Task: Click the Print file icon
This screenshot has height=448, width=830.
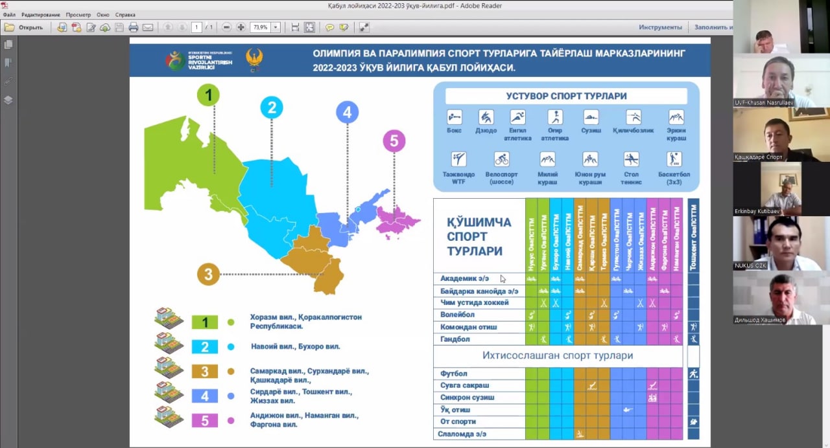Action: tap(133, 27)
